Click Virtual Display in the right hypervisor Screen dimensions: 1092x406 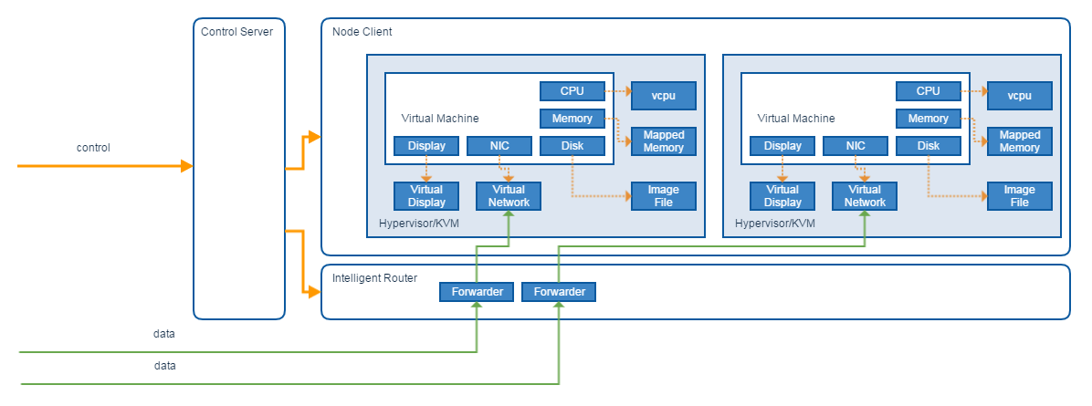[x=782, y=196]
